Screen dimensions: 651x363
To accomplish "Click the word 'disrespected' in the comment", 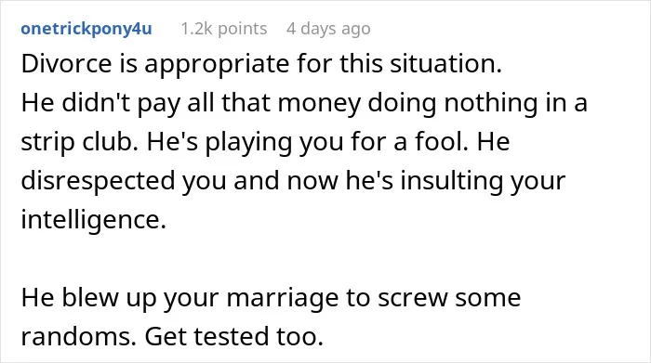I will click(98, 181).
